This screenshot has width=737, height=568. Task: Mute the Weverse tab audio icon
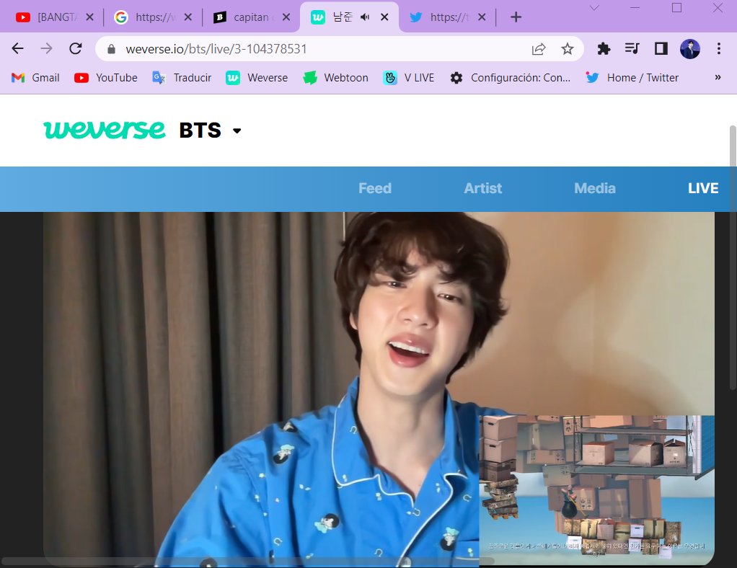tap(365, 17)
